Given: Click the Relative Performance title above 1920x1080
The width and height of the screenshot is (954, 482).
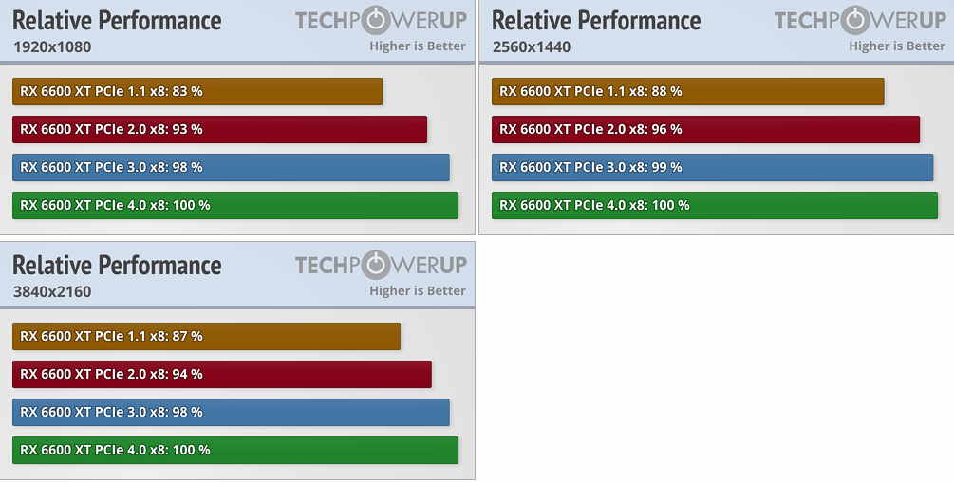Looking at the screenshot, I should pos(117,20).
